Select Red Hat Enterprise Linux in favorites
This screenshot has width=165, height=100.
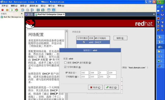coord(12,17)
